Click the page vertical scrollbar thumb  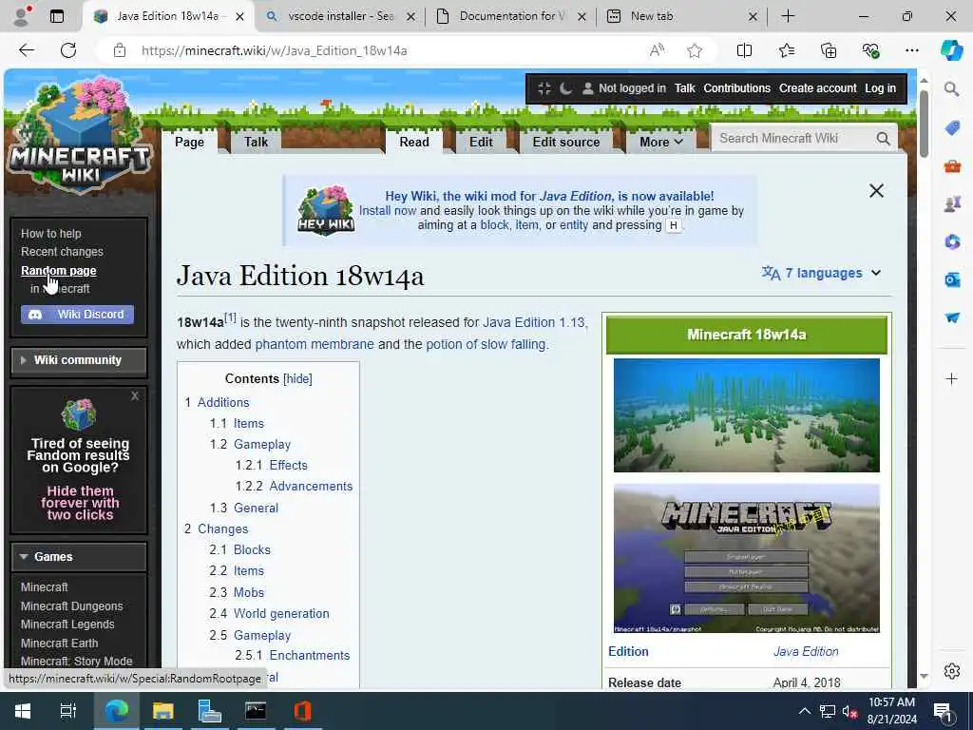pos(924,123)
